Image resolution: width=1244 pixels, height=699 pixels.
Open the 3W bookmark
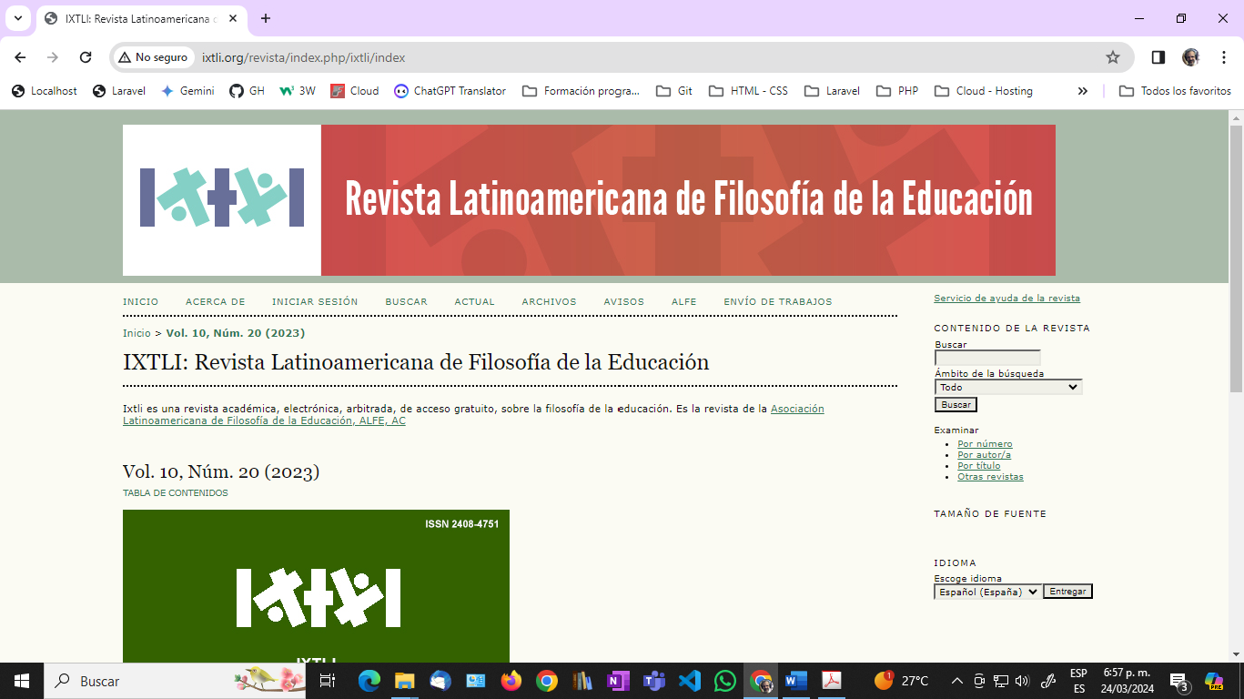[298, 91]
